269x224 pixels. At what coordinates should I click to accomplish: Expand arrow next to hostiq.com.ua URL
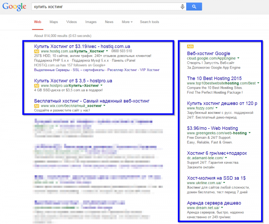[107, 51]
